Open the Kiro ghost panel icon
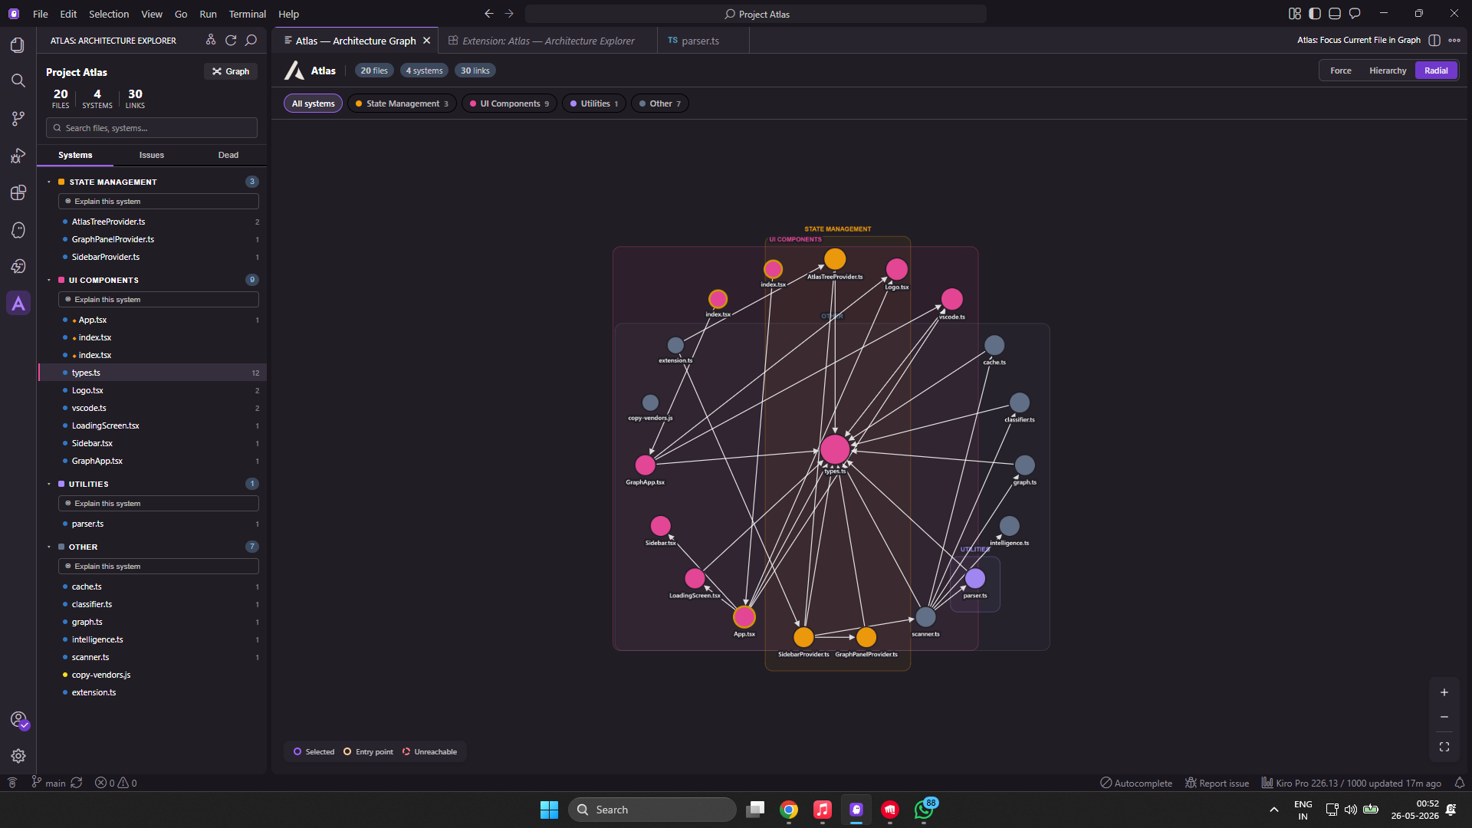The width and height of the screenshot is (1472, 828). click(18, 230)
